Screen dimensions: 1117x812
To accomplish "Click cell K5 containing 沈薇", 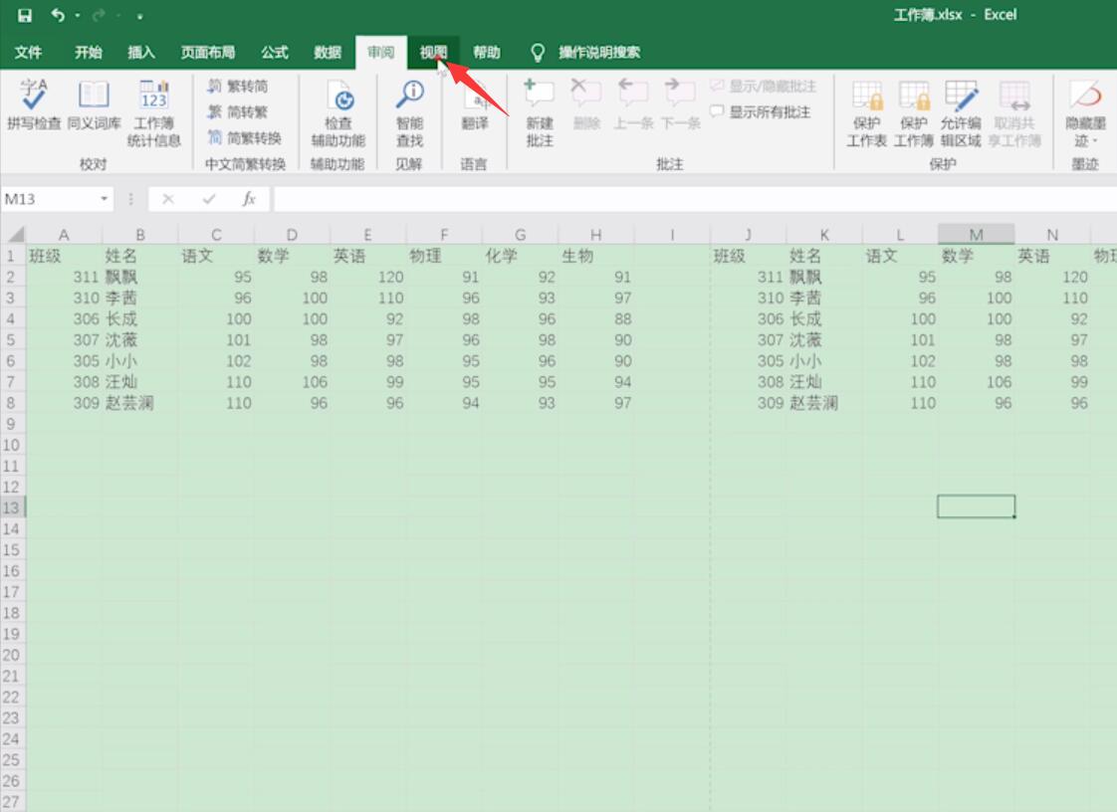I will tap(824, 339).
